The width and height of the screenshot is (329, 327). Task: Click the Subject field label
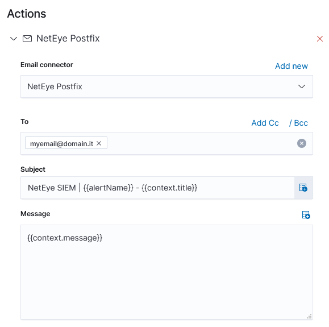coord(33,169)
